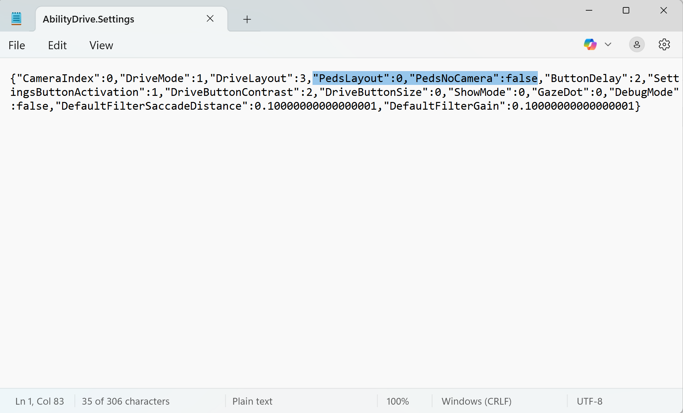Open Notepad settings gear icon

pyautogui.click(x=664, y=45)
